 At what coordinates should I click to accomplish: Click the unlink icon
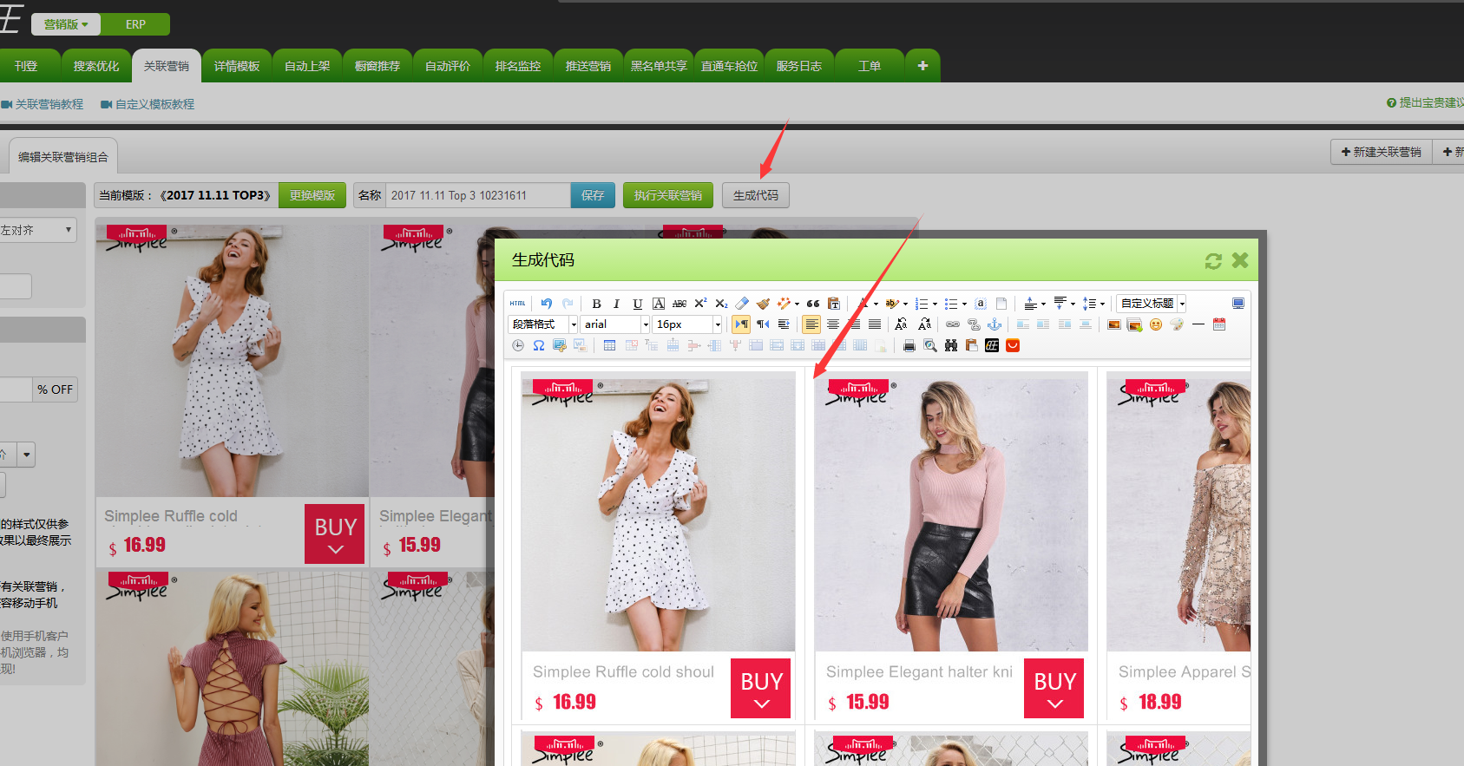pyautogui.click(x=974, y=324)
